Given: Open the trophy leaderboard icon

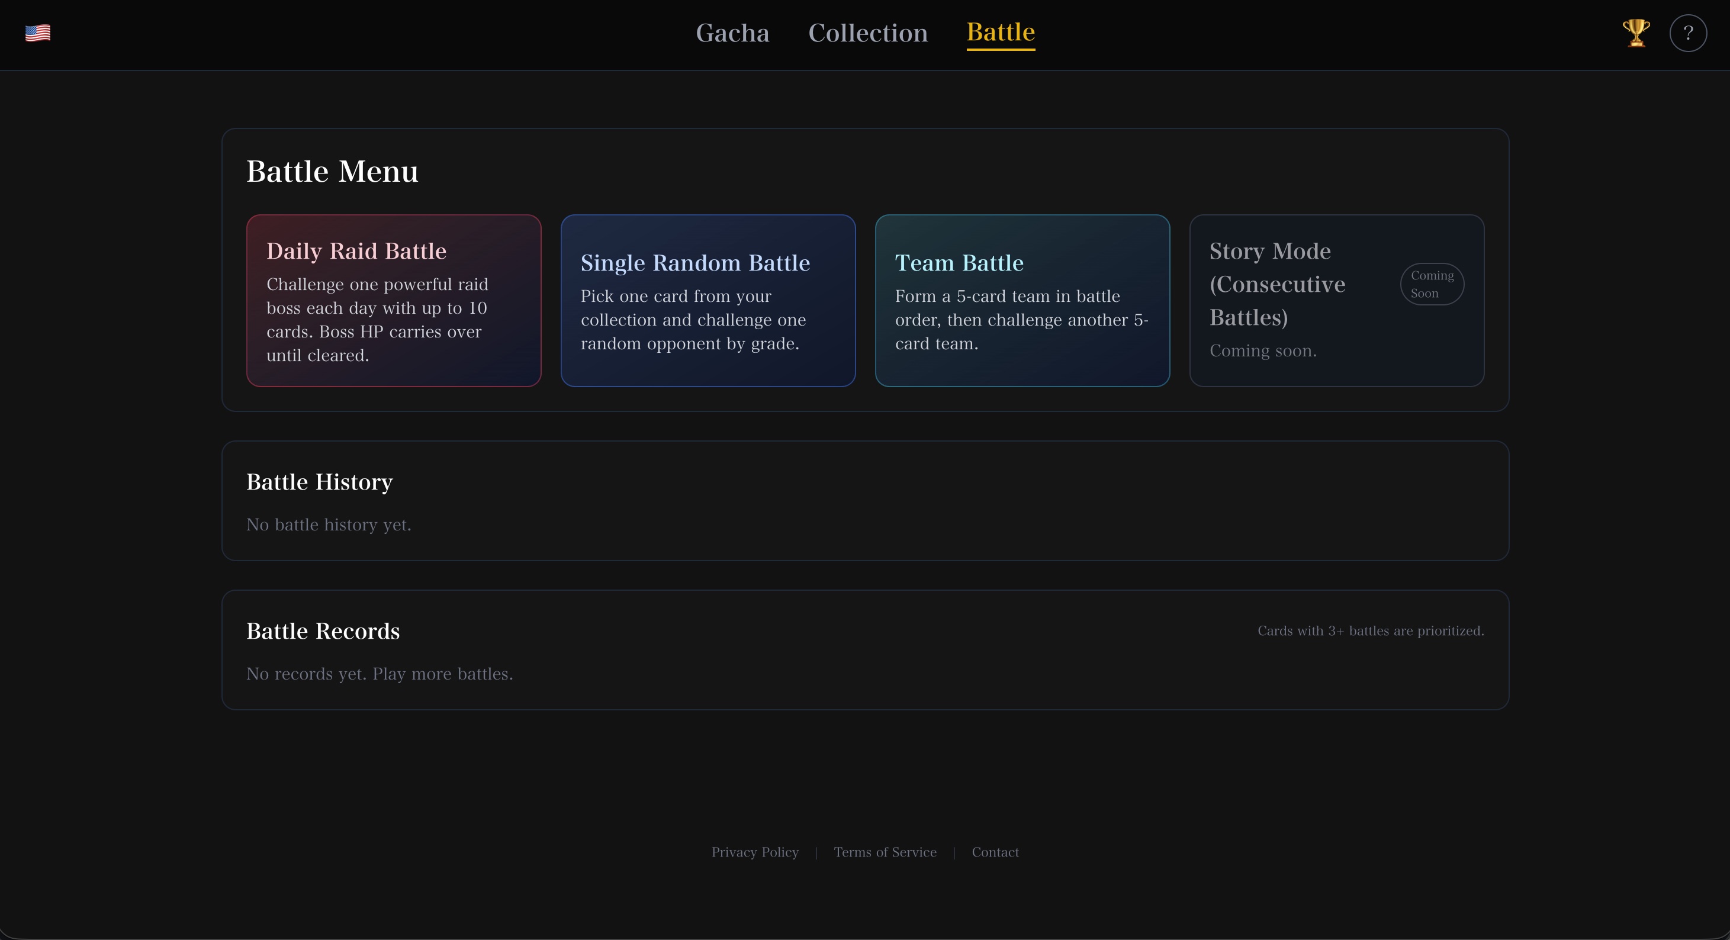Looking at the screenshot, I should point(1636,33).
